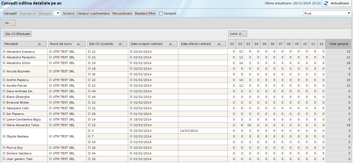Viewport: 353px width, 163px height.
Task: Enable the Compact checkbox
Action: coord(161,13)
